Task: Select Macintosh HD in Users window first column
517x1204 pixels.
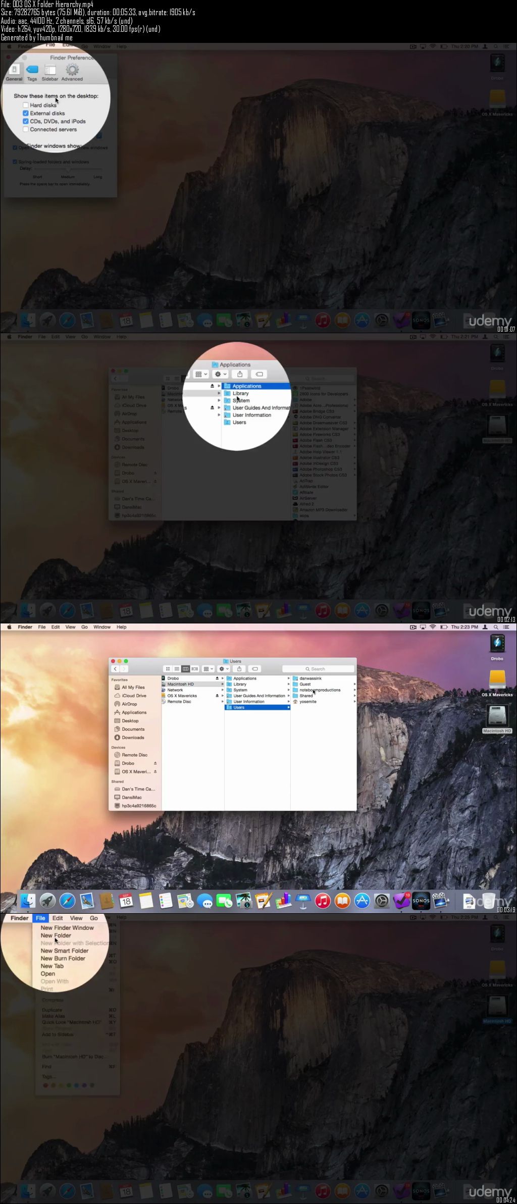Action: (x=192, y=684)
